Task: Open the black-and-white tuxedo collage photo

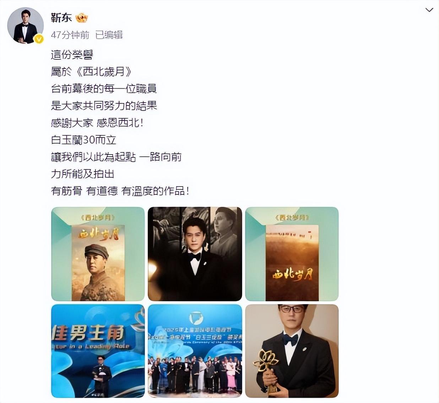Action: (x=195, y=254)
